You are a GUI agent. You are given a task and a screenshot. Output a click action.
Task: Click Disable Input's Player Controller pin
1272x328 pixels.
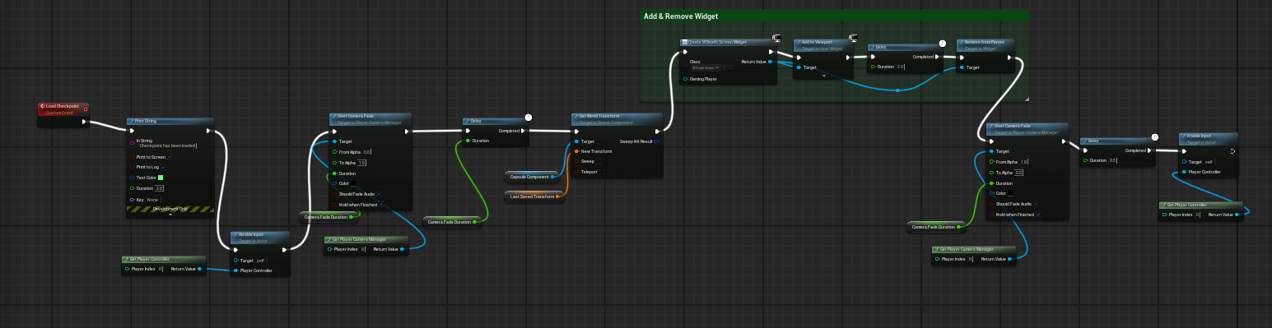pyautogui.click(x=236, y=270)
